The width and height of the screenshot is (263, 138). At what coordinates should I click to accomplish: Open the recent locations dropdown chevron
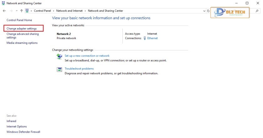tap(17, 11)
